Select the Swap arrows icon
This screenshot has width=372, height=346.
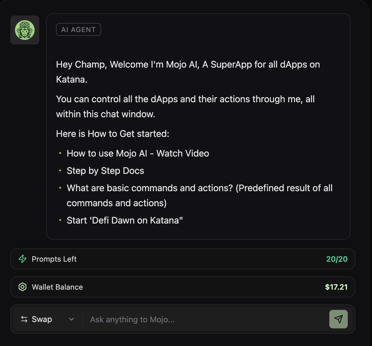[x=24, y=319]
